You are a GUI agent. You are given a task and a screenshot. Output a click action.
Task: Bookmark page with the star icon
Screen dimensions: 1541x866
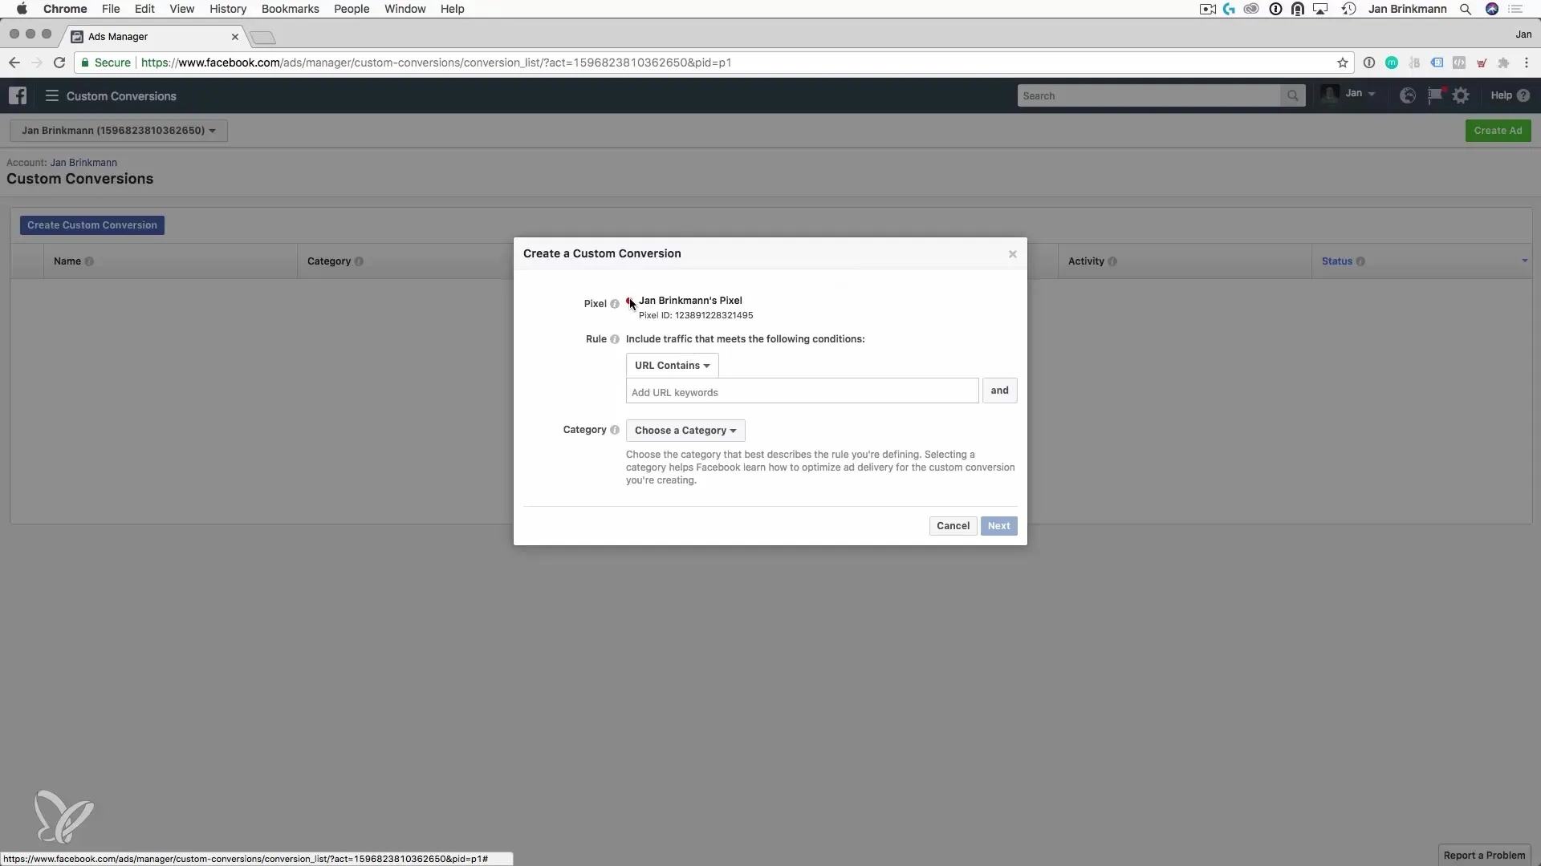(1342, 63)
